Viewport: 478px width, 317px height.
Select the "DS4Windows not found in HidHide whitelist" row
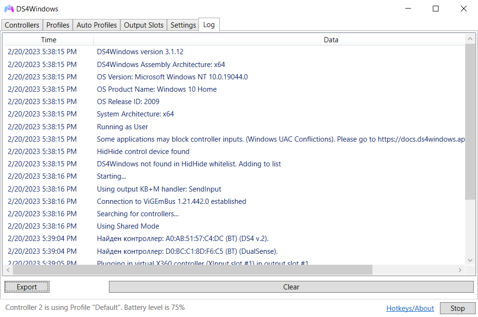(x=234, y=164)
